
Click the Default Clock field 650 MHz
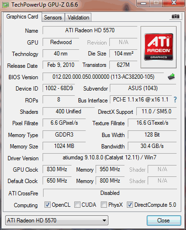(x=57, y=181)
